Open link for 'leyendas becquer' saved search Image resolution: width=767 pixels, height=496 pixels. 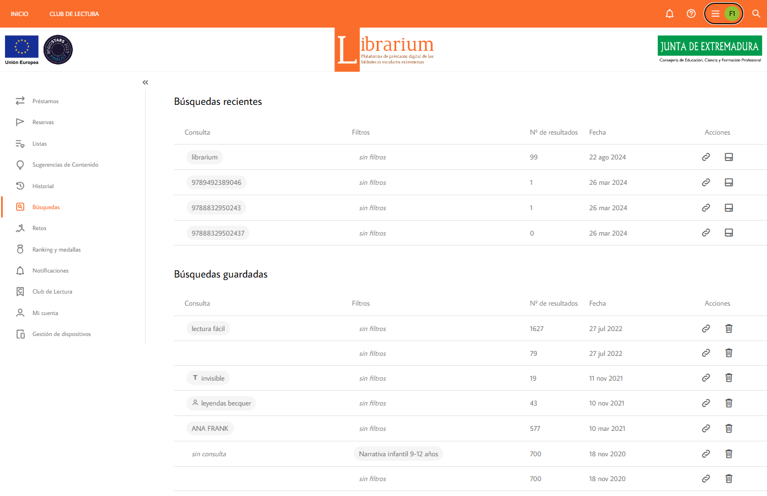[x=706, y=403]
